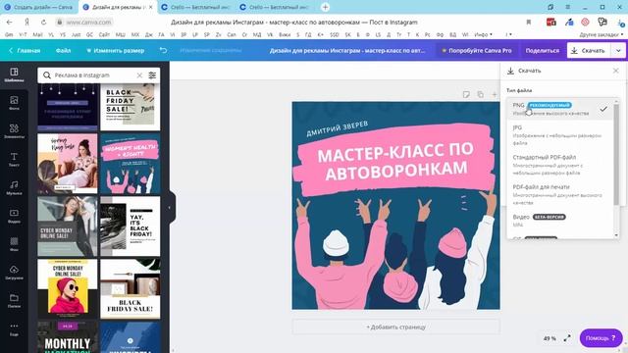
Task: Switch to the second Crello browser tab
Action: tap(275, 7)
